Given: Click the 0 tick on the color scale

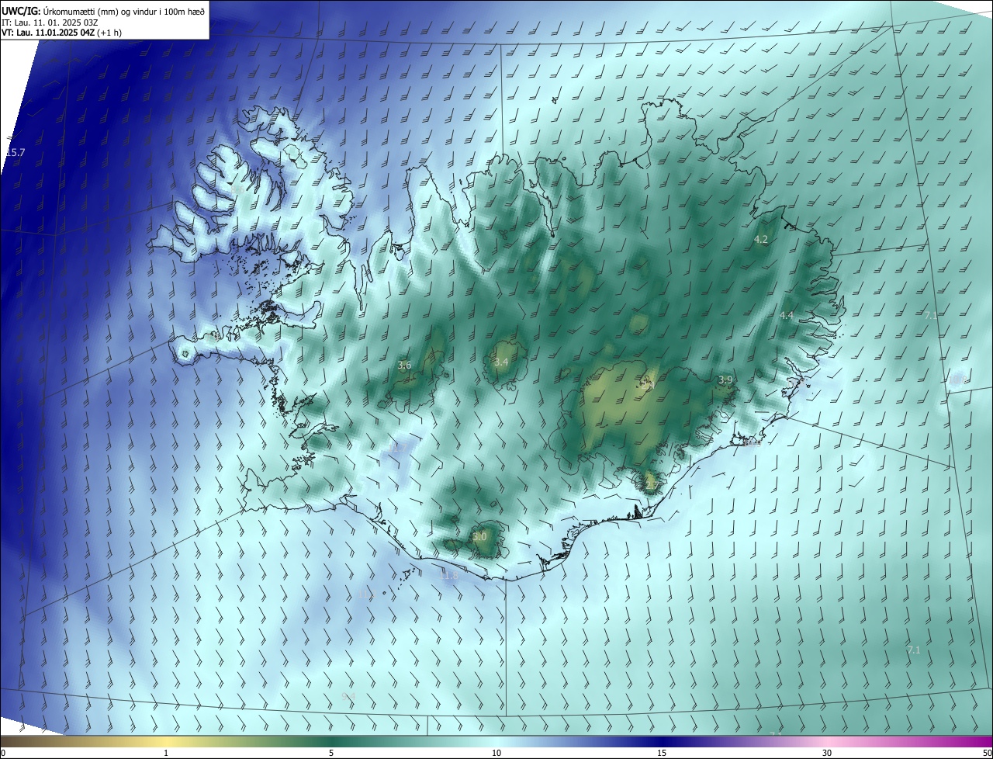Looking at the screenshot, I should [3, 753].
